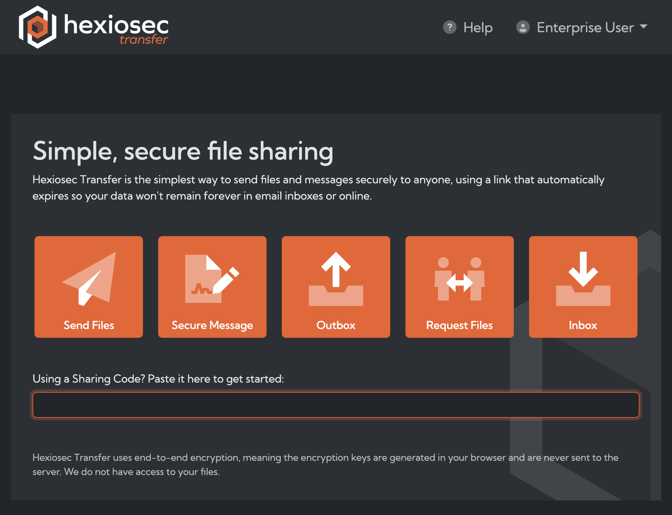Screen dimensions: 672x515
Task: Click the Request Files label
Action: coord(459,325)
